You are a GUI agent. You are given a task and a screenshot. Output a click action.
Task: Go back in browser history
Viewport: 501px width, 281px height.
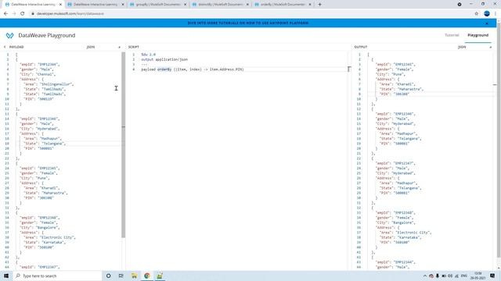5,14
